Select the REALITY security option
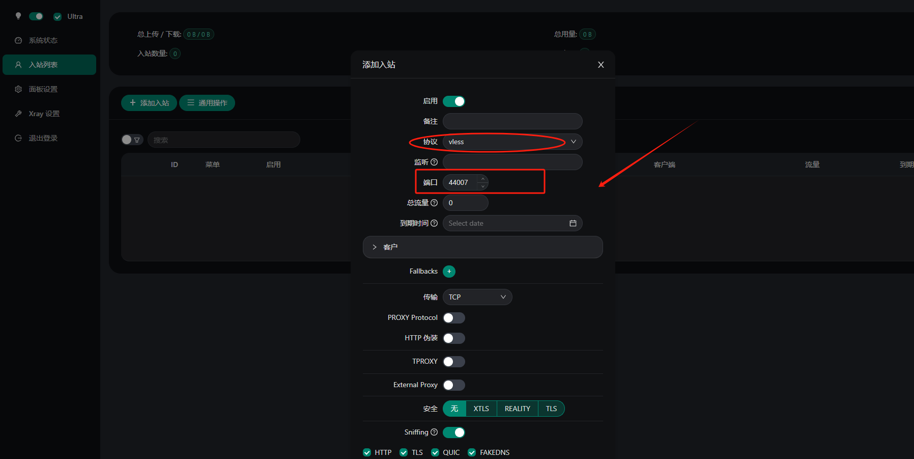This screenshot has width=914, height=459. click(517, 409)
